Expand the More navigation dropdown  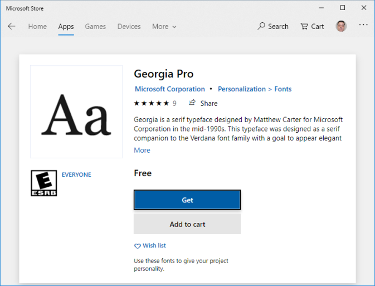point(164,26)
